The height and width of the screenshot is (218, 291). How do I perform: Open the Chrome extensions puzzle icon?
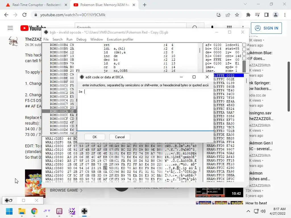[x=248, y=15]
